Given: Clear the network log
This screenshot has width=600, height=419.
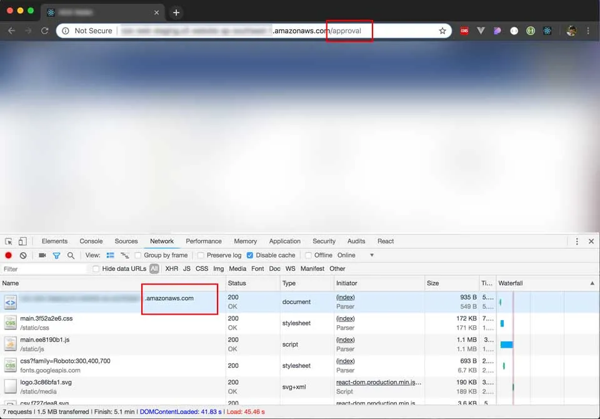Looking at the screenshot, I should pos(23,255).
